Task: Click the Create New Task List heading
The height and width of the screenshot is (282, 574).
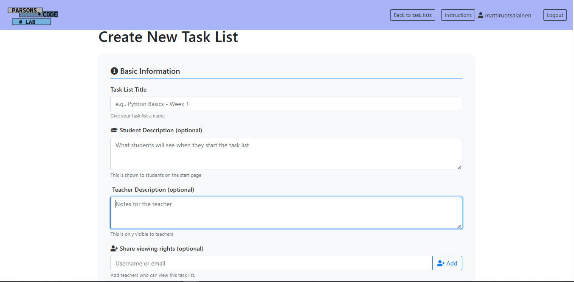Action: tap(168, 37)
